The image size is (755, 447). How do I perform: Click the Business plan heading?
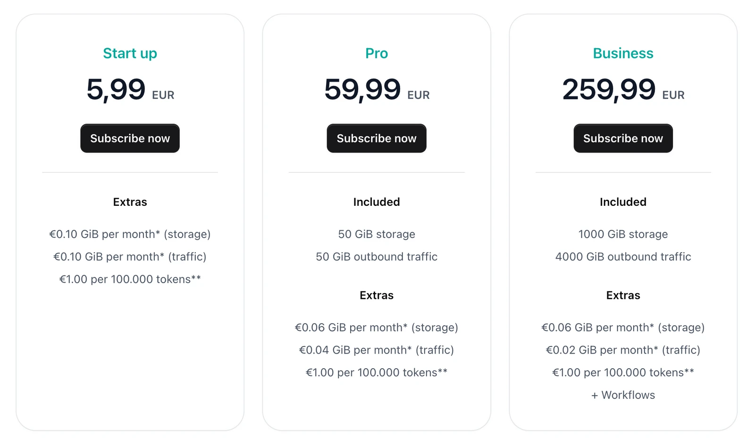(623, 53)
